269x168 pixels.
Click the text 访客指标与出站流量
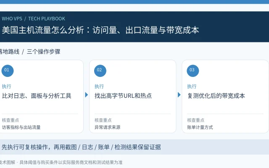pos(21,127)
